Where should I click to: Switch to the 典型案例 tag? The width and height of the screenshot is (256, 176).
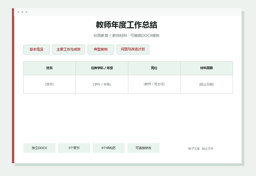pos(101,50)
